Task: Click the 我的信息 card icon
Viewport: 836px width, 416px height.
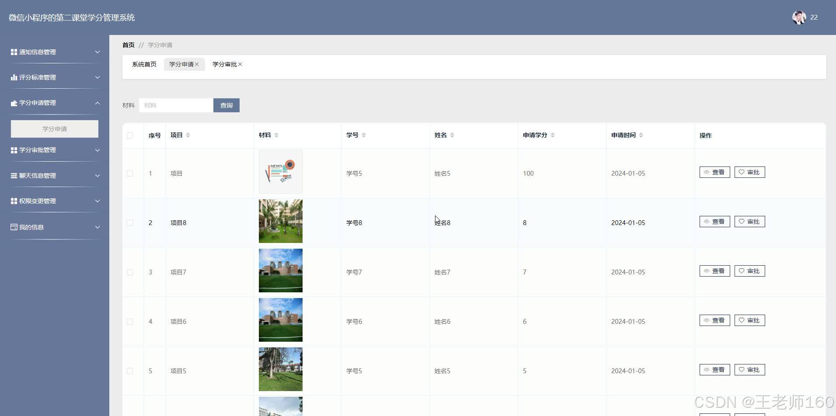Action: [x=14, y=227]
